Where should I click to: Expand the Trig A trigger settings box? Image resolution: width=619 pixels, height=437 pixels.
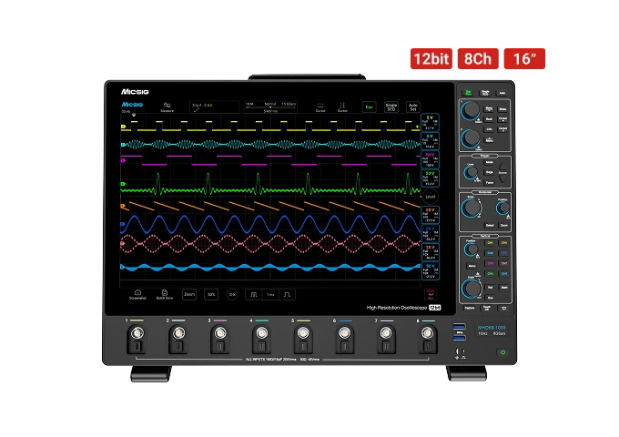click(x=214, y=107)
